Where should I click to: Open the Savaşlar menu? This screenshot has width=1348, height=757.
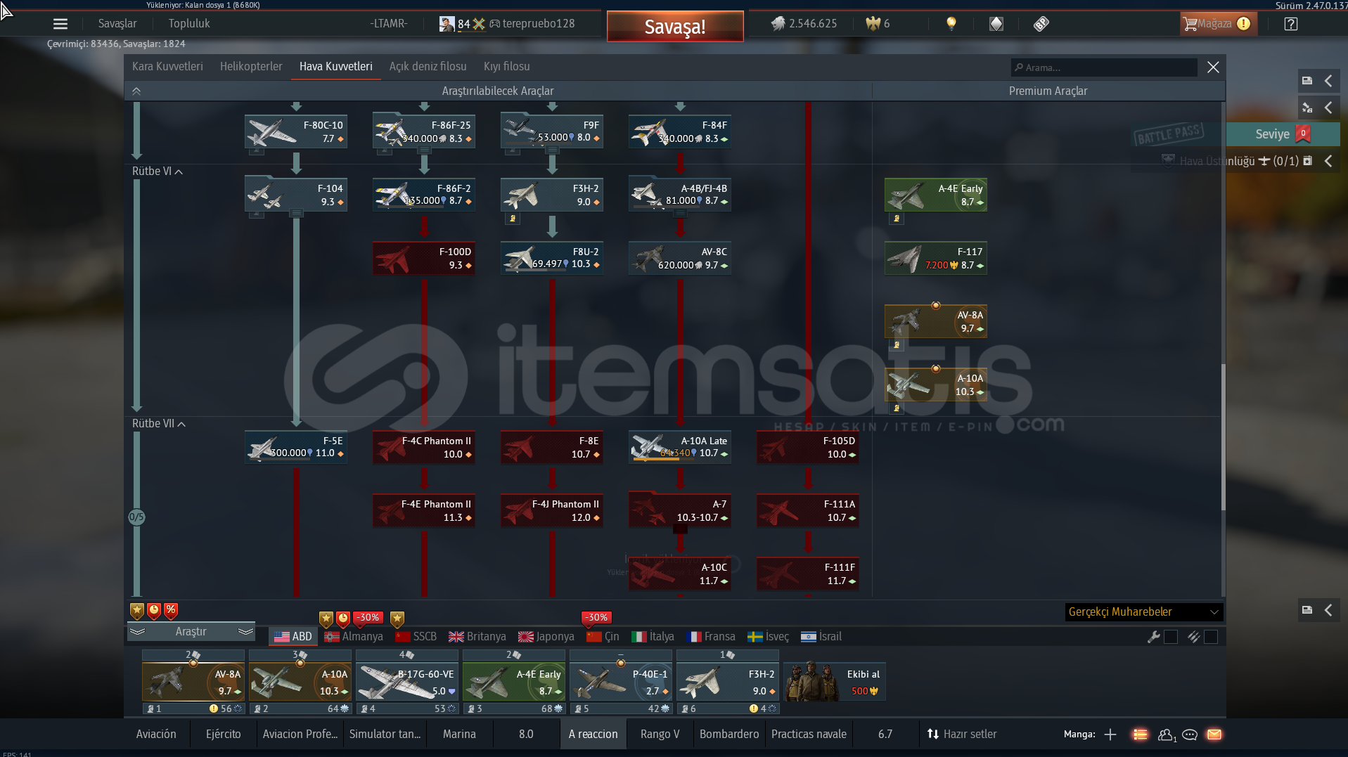[117, 24]
